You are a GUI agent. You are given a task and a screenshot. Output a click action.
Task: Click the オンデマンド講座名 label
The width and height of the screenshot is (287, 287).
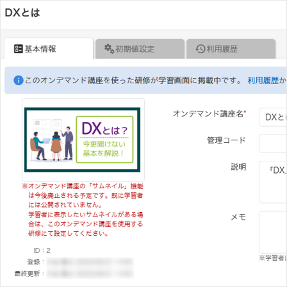pyautogui.click(x=209, y=114)
